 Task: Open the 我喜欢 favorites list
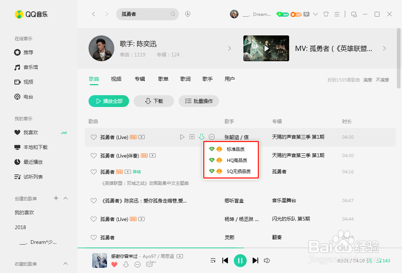[x=26, y=132]
